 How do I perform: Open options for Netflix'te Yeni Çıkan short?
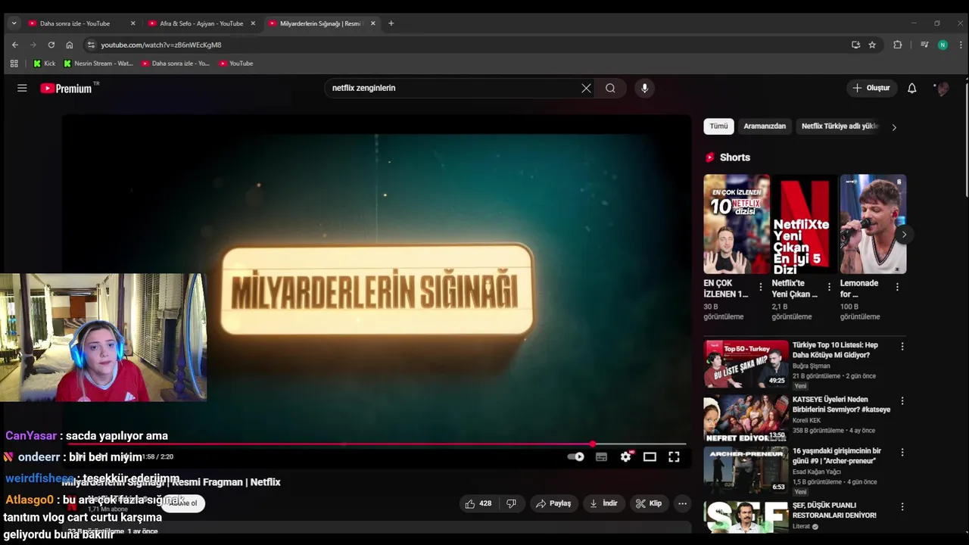click(829, 288)
